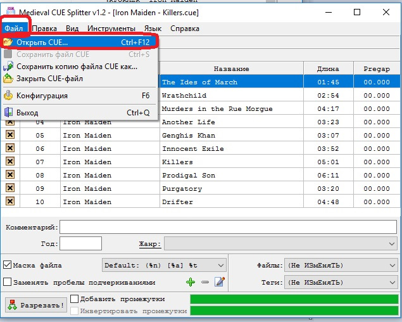Uncheck track 08 Prodigal Son checkbox
This screenshot has width=402, height=322.
point(10,174)
